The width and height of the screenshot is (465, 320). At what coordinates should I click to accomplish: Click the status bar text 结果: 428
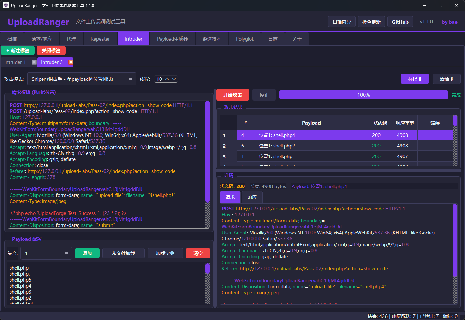click(377, 316)
